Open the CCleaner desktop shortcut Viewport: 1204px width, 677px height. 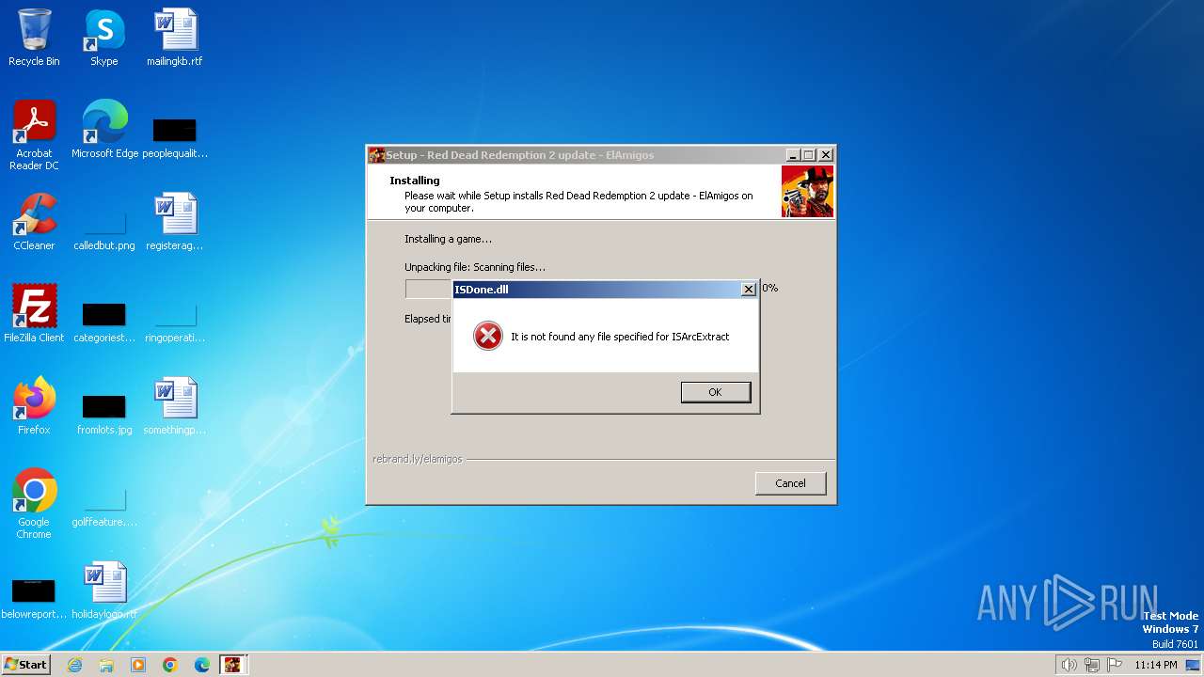pos(34,222)
